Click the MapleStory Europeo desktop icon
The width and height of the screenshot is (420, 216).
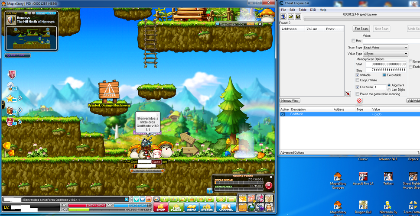tap(338, 181)
